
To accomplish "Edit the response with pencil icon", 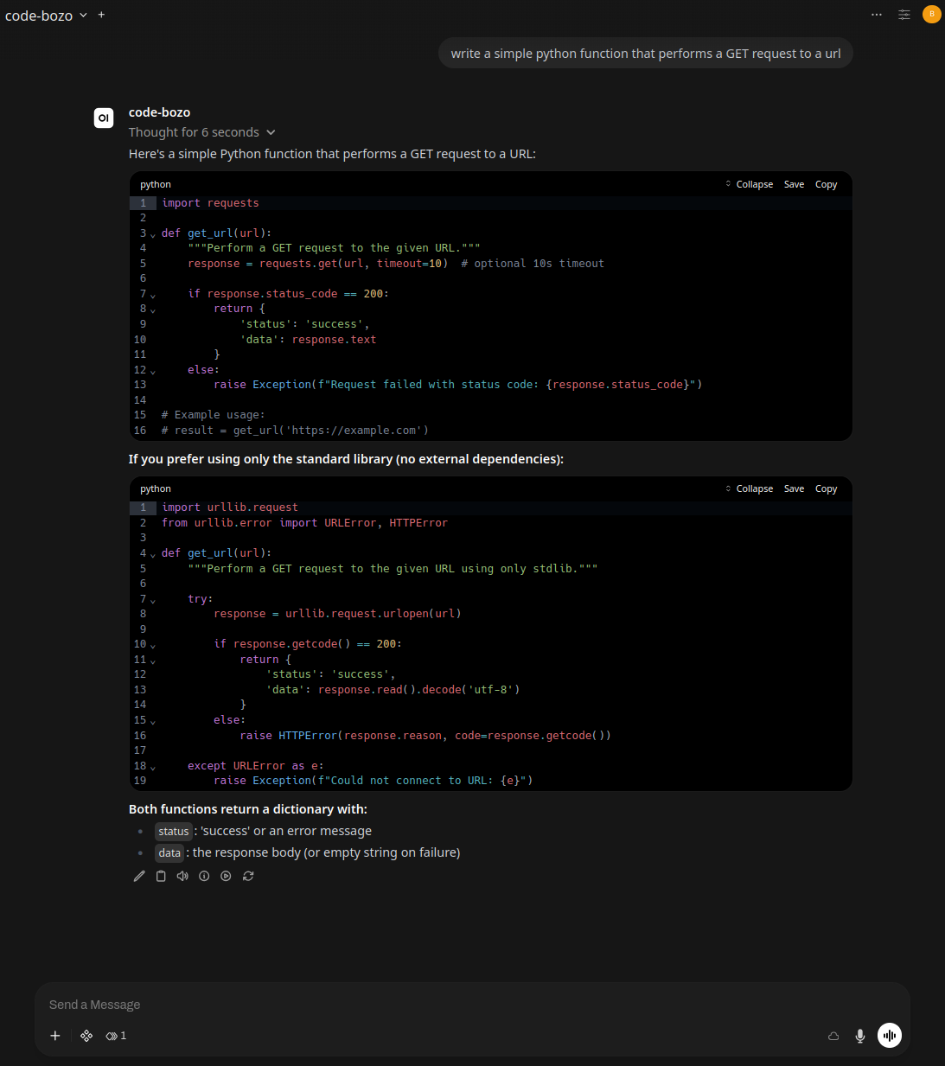I will pyautogui.click(x=139, y=876).
